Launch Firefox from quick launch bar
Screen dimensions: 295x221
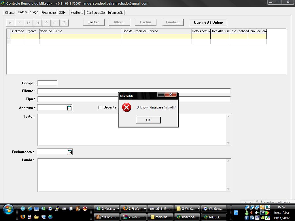coord(23,217)
